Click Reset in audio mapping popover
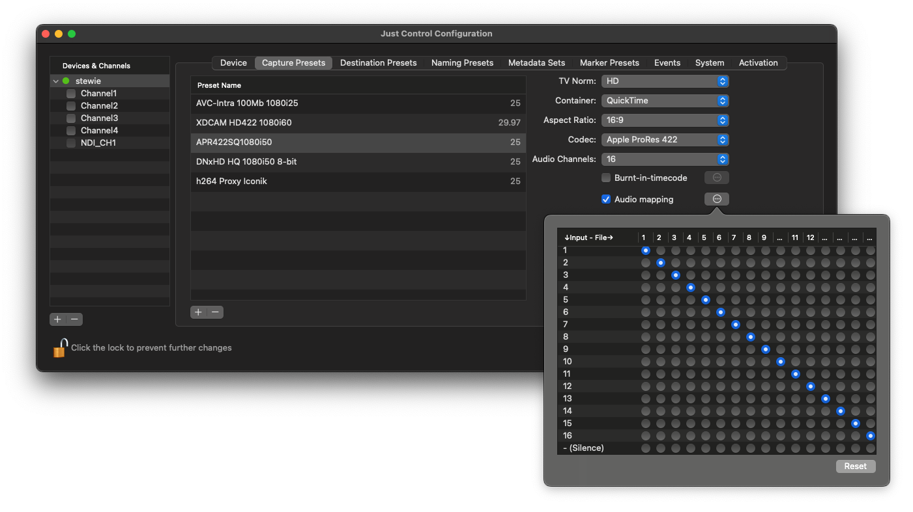 856,466
